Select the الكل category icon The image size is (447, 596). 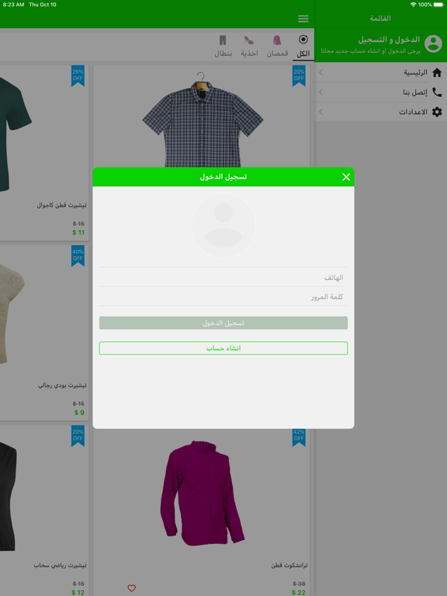[303, 40]
